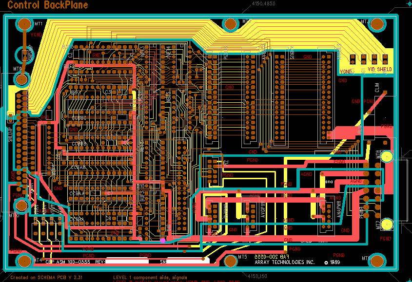Click the CCBAB chip label
Viewport: 412px width, 282px height.
click(78, 167)
